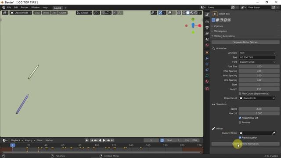281x158 pixels.
Task: Open the viewport shading options dropdown
Action: pos(200,13)
